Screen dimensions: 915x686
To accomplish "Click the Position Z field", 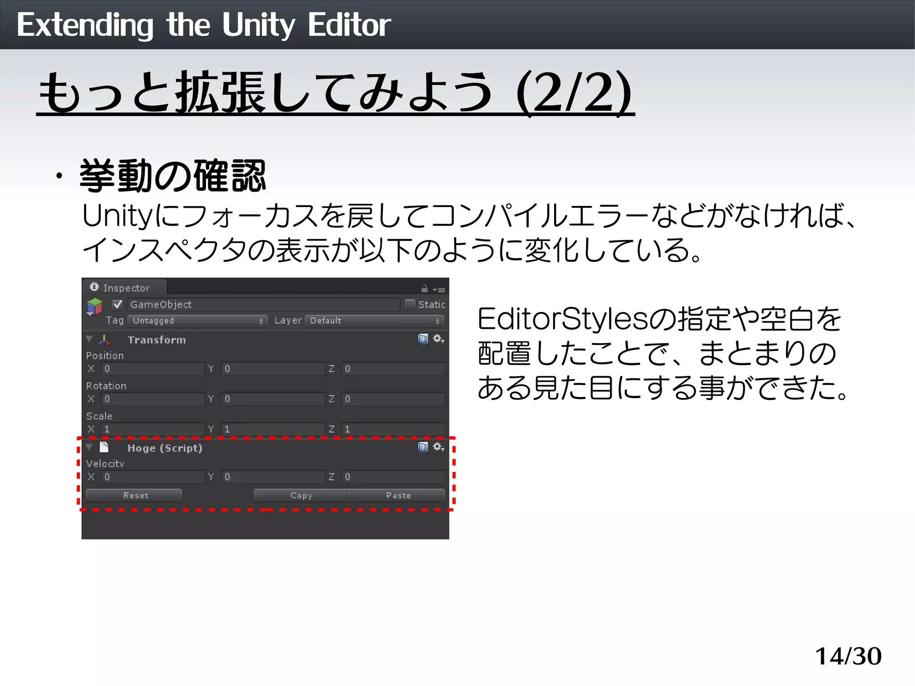I will coord(394,369).
